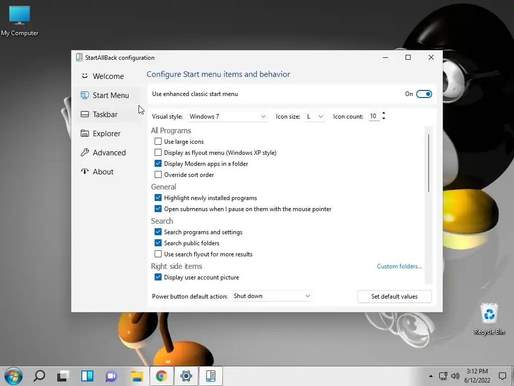The width and height of the screenshot is (514, 386).
Task: Open Power button default action dropdown
Action: pyautogui.click(x=272, y=296)
